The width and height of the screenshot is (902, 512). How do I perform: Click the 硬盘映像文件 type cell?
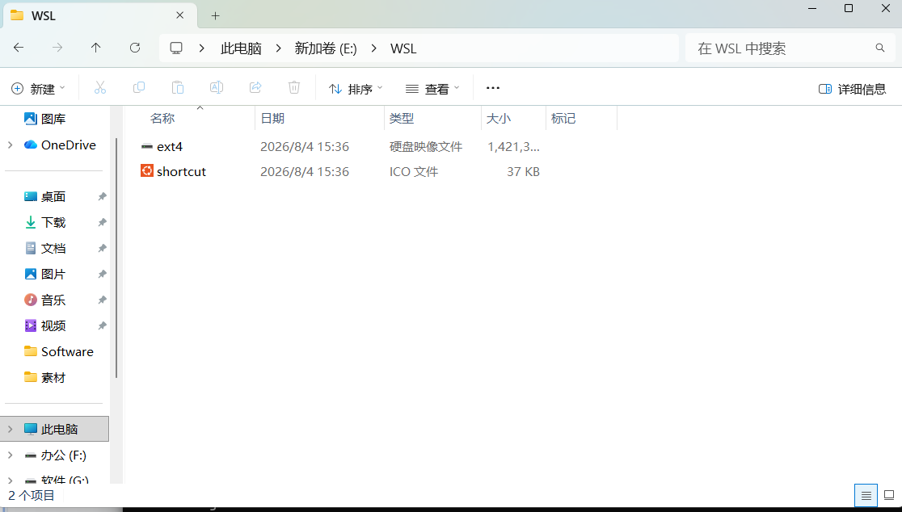pos(426,146)
